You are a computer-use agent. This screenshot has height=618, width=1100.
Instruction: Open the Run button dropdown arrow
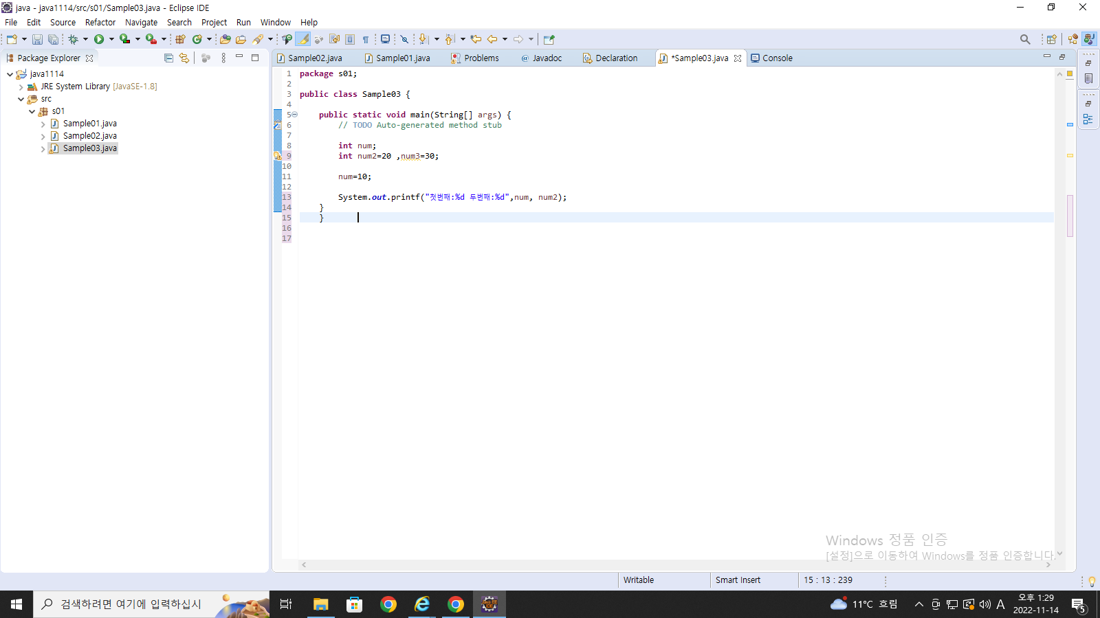coord(111,39)
